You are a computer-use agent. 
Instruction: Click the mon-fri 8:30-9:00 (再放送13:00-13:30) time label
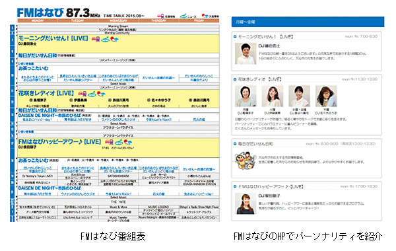click(x=341, y=143)
